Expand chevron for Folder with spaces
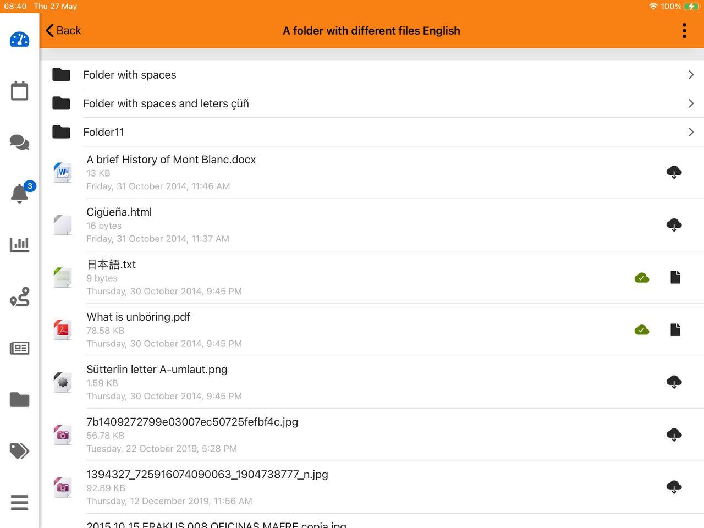The width and height of the screenshot is (704, 528). pyautogui.click(x=691, y=75)
